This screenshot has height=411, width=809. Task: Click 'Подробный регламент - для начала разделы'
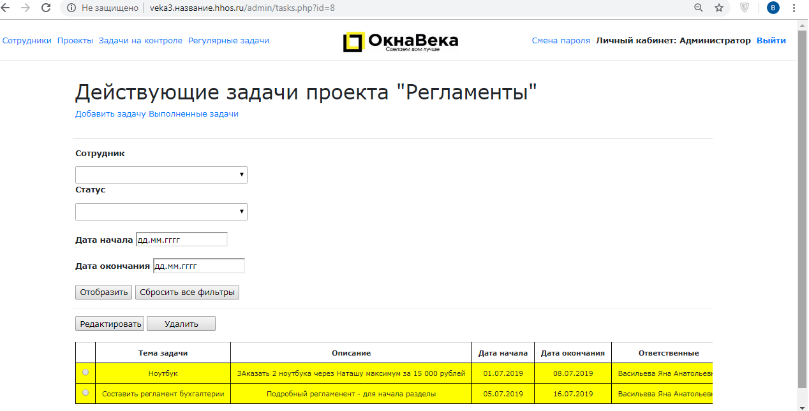tap(351, 394)
